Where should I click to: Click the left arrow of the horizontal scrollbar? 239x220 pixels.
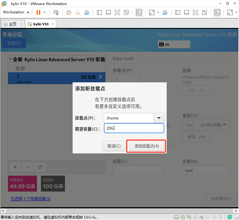[x=3, y=211]
